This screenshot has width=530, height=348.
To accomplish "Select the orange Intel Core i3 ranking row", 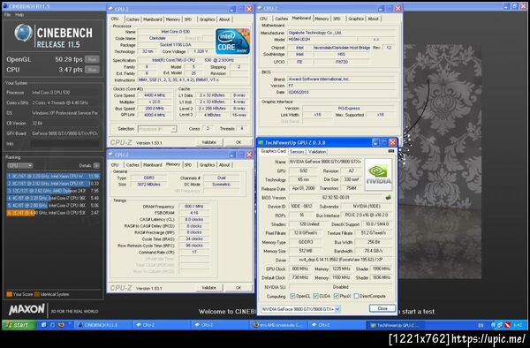I will pyautogui.click(x=53, y=213).
